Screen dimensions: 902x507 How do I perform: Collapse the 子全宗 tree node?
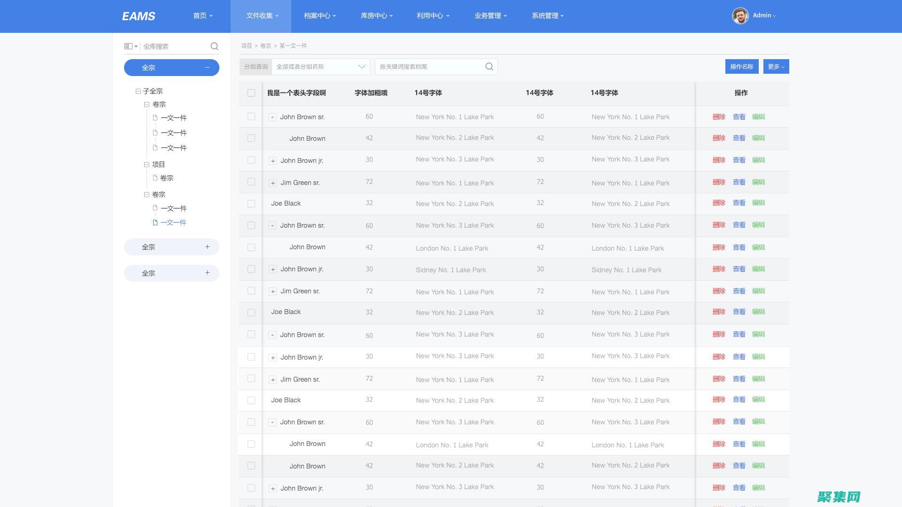(x=138, y=92)
